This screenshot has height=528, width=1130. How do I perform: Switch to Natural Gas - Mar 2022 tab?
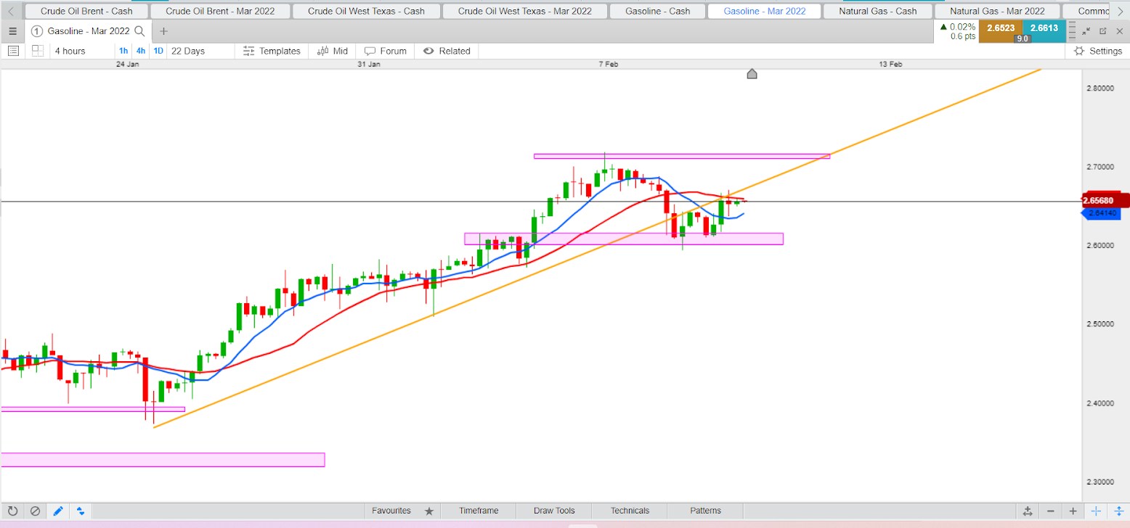point(997,11)
